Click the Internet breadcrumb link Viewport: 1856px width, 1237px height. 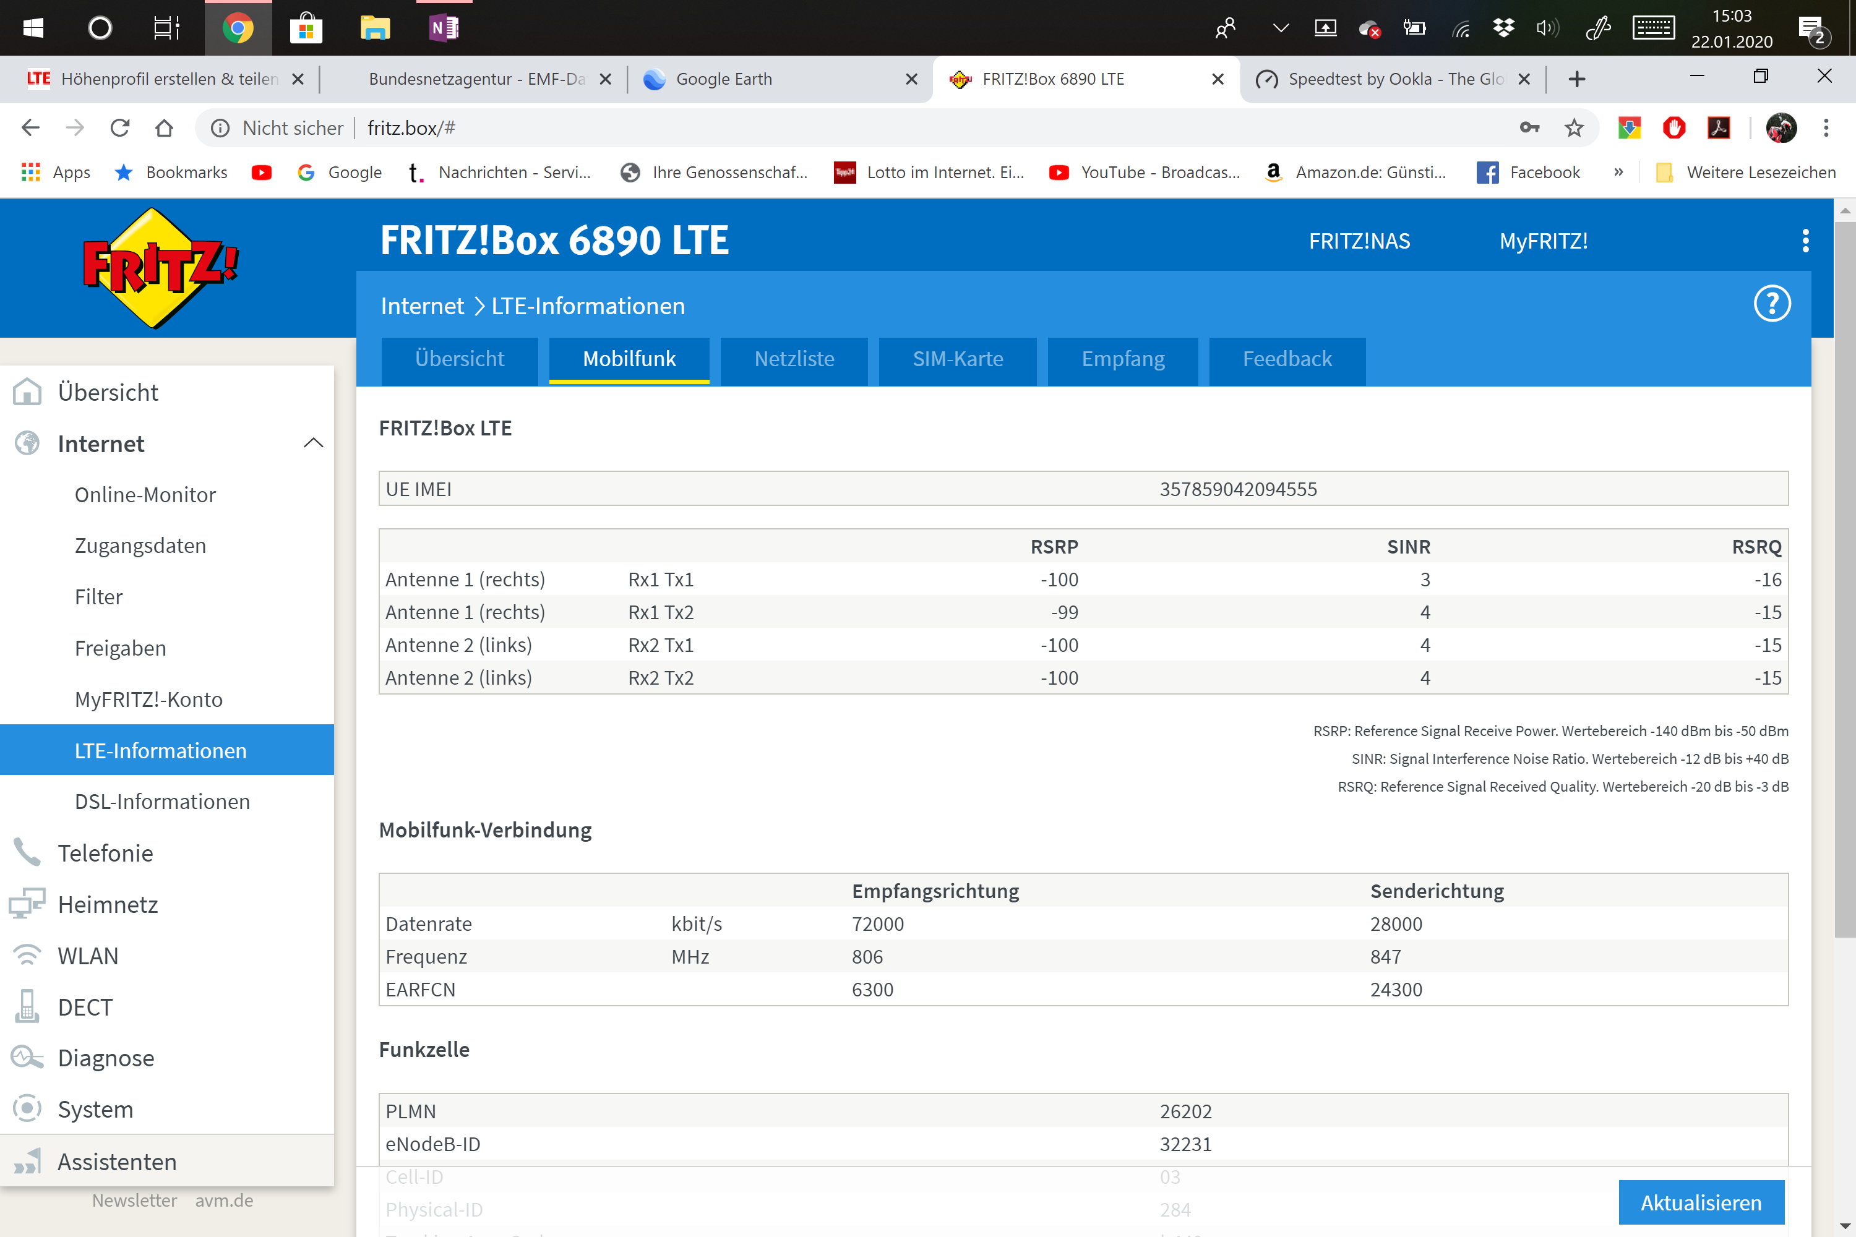pyautogui.click(x=422, y=306)
